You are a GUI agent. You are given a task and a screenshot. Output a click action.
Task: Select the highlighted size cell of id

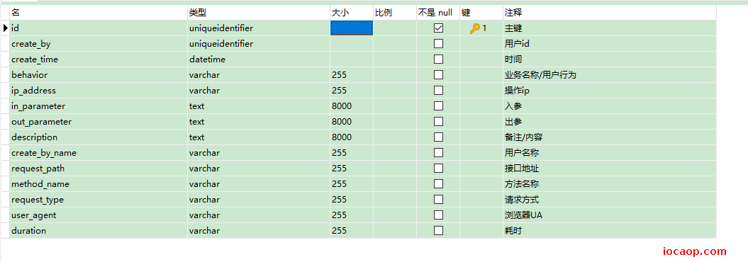(x=352, y=28)
